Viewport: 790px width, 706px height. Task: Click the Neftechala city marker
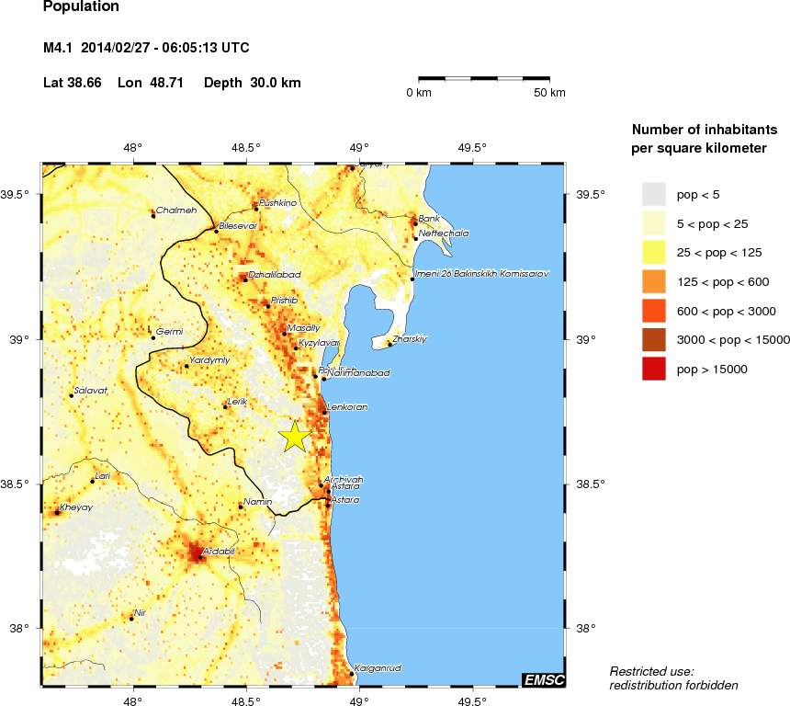coord(416,239)
